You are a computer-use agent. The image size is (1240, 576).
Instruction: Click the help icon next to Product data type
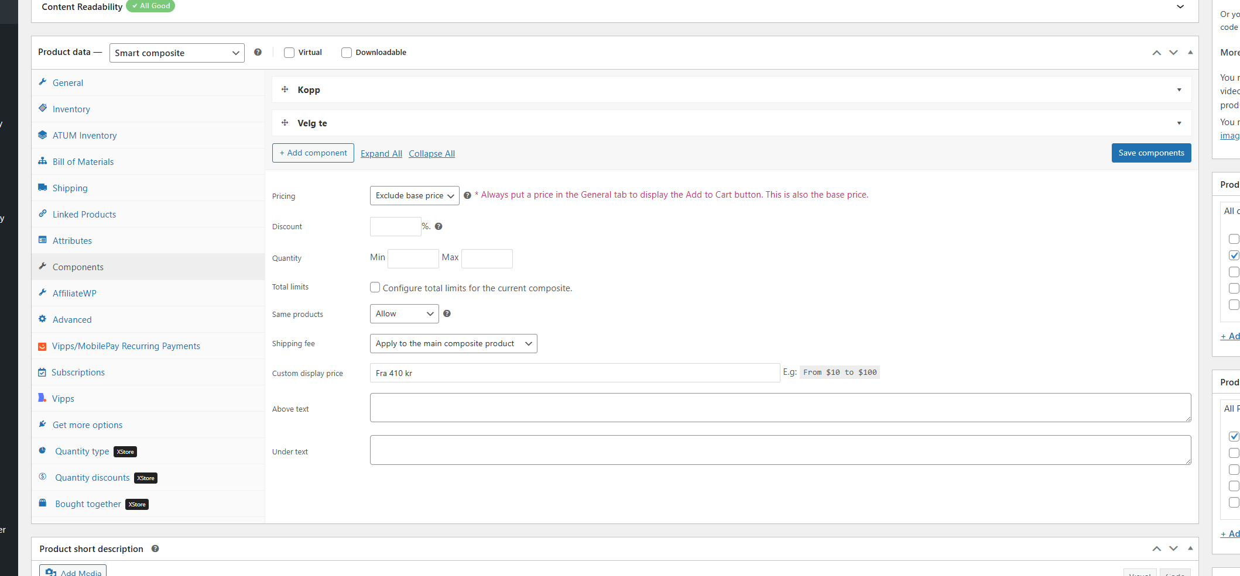258,52
